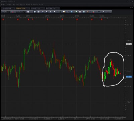Image resolution: width=134 pixels, height=121 pixels.
Task: Close the USD/JPY, H1 tab
Action: 44,8
